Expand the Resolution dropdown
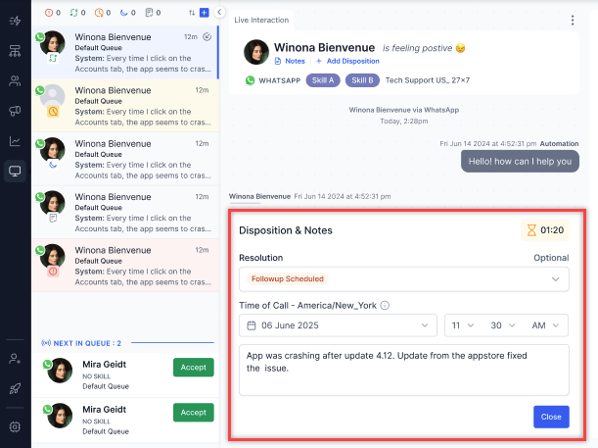Screen dimensions: 598x448 (x=403, y=279)
